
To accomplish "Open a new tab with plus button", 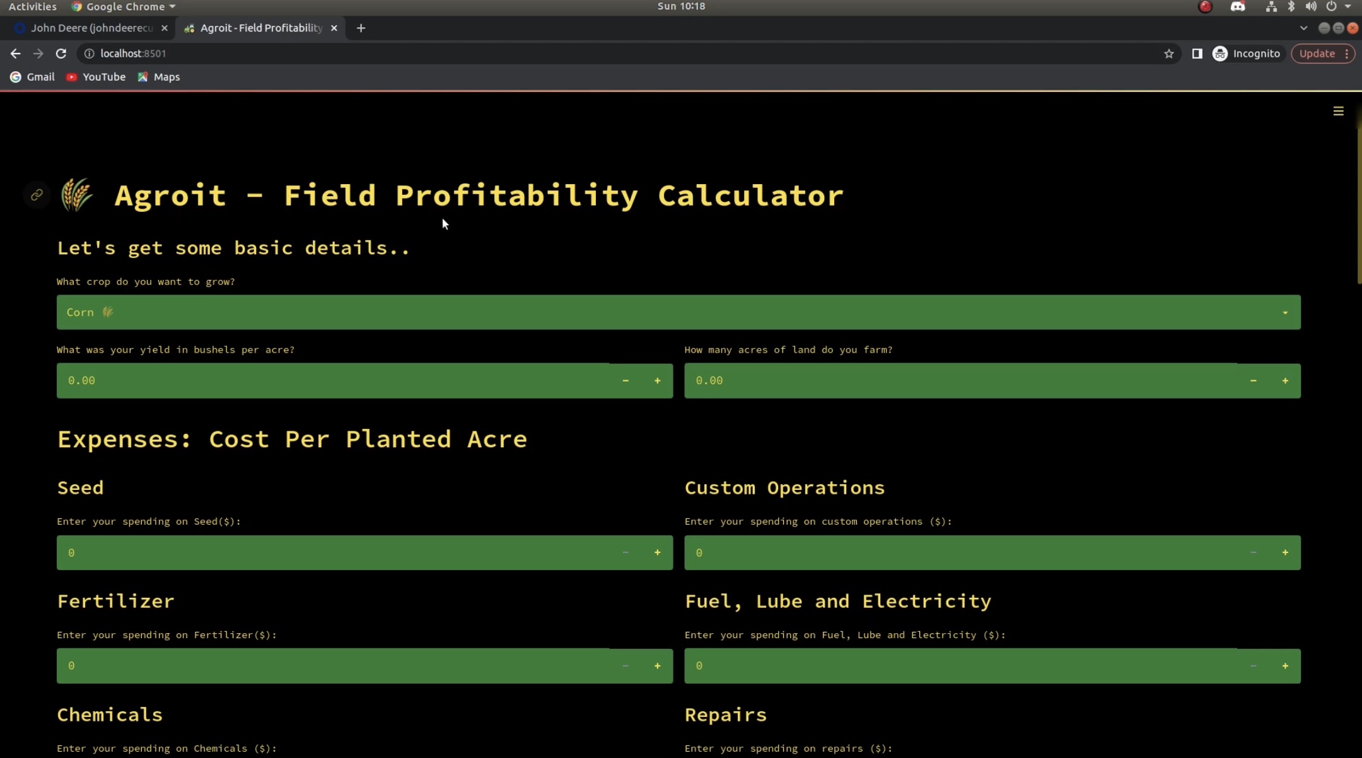I will (361, 28).
